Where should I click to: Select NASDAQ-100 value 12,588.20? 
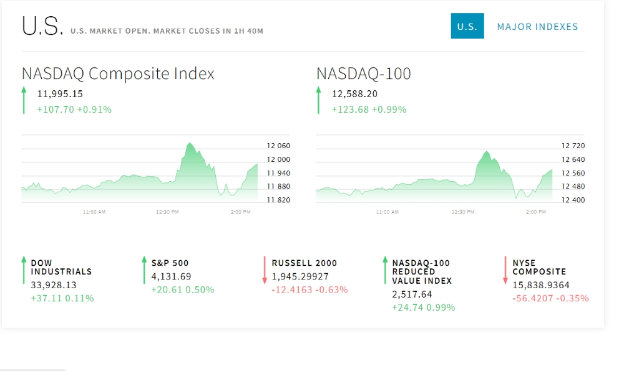354,94
